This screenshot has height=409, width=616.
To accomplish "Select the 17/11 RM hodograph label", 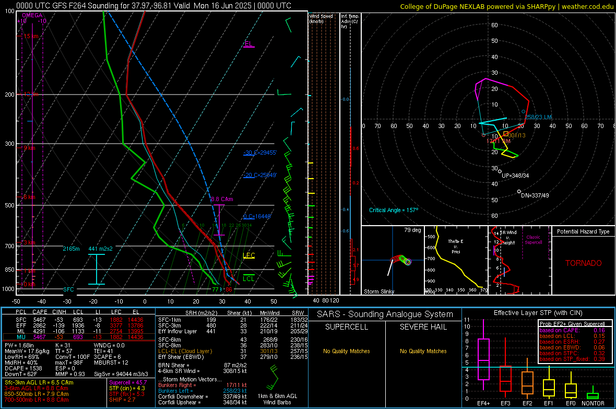I will pyautogui.click(x=499, y=141).
